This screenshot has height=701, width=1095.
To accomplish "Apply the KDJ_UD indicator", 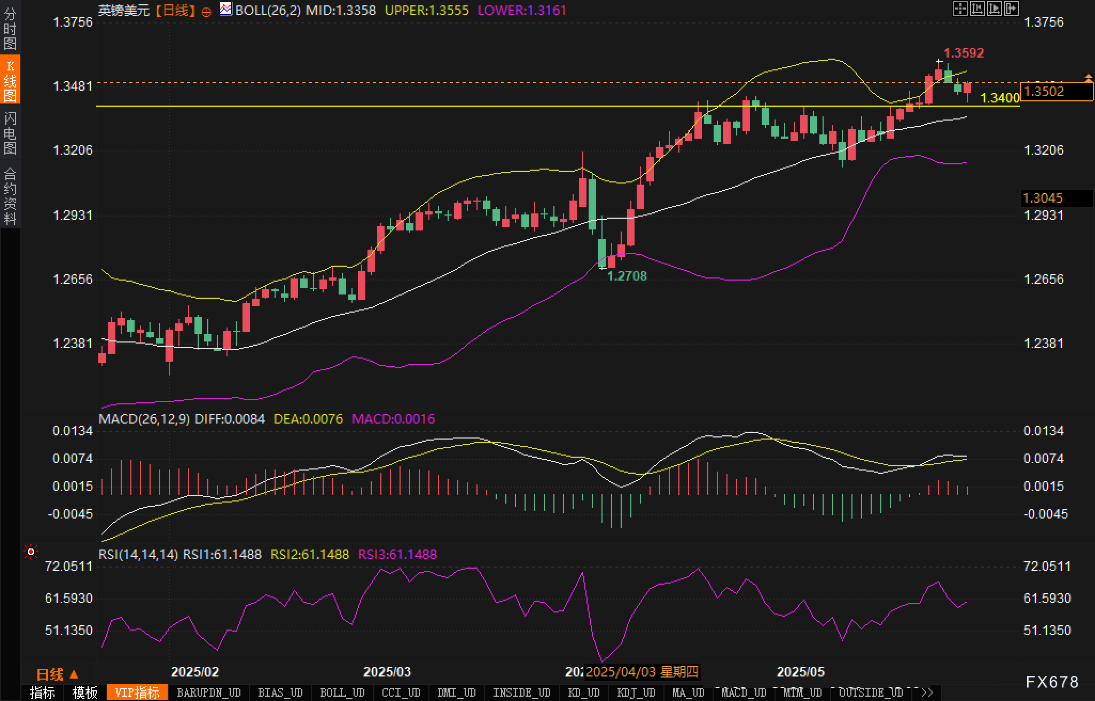I will point(636,693).
